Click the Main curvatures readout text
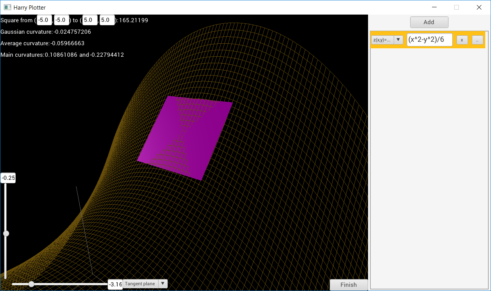Screen dimensions: 491x291 [x=62, y=55]
